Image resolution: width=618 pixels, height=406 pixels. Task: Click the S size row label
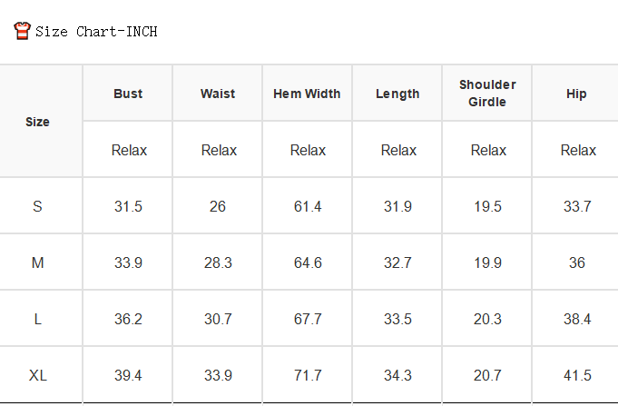click(37, 206)
